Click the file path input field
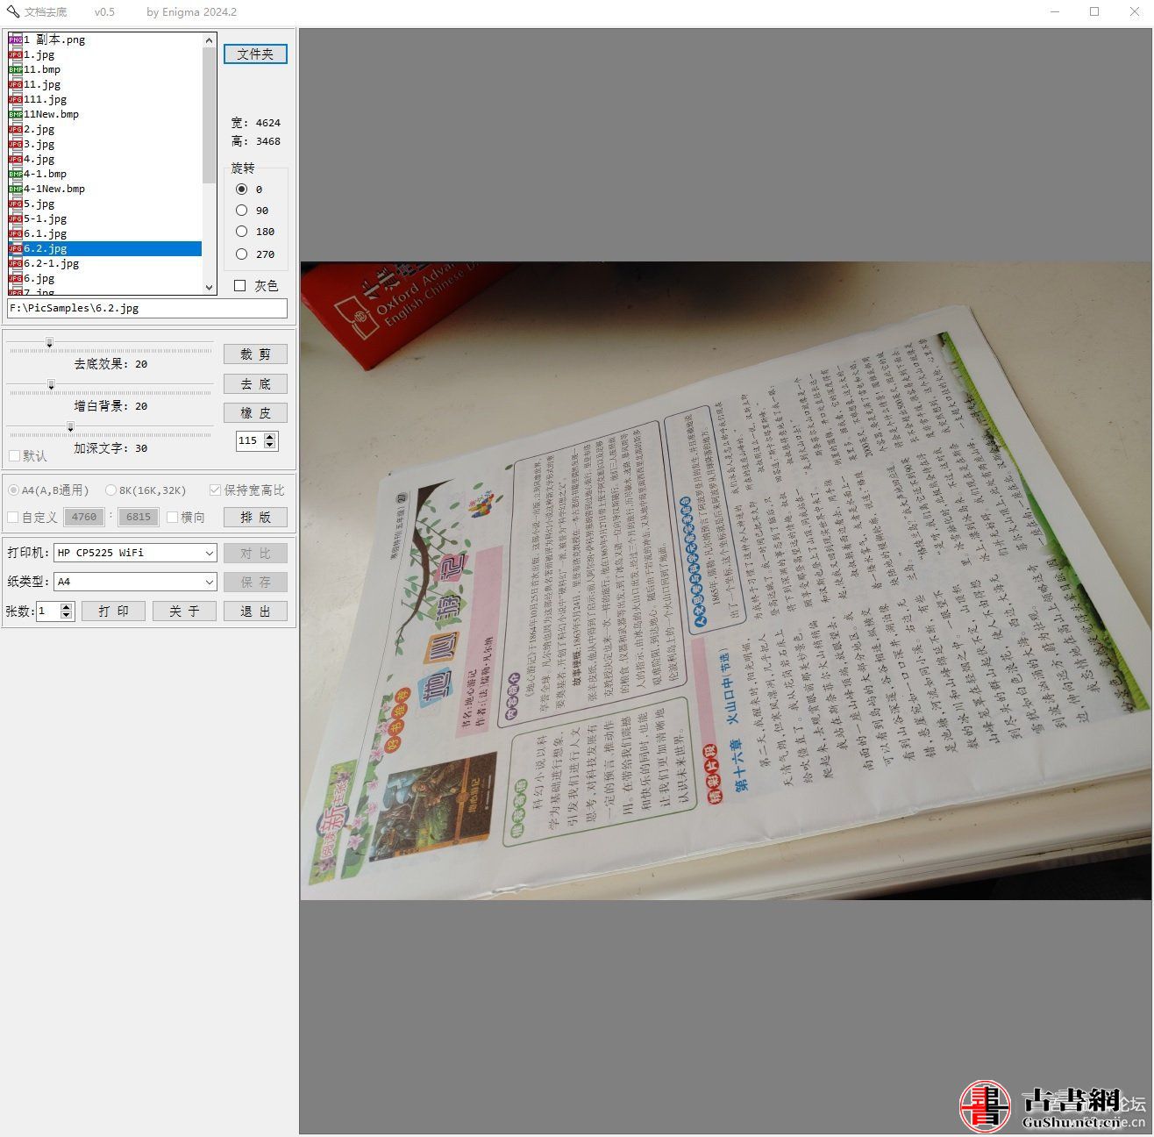Image resolution: width=1154 pixels, height=1137 pixels. click(x=147, y=309)
